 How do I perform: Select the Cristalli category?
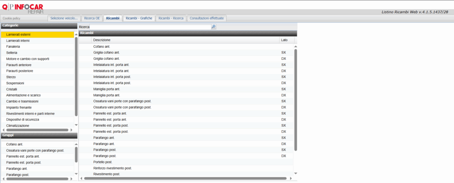point(37,89)
